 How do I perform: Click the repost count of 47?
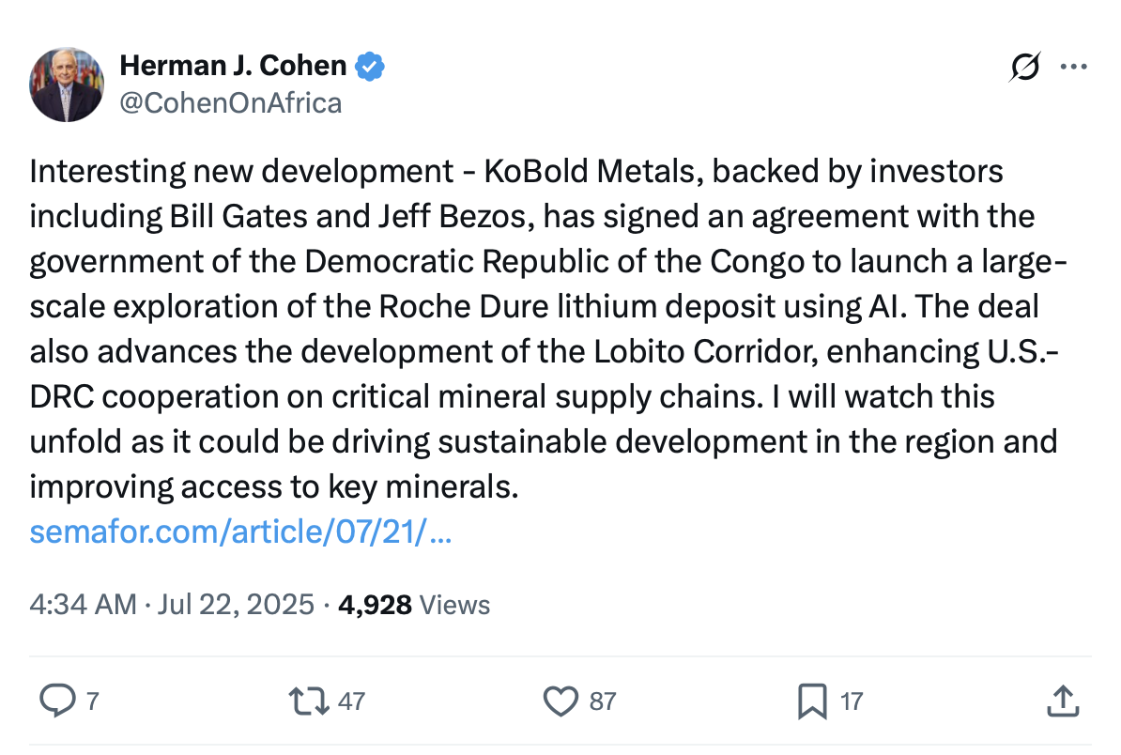click(x=351, y=701)
